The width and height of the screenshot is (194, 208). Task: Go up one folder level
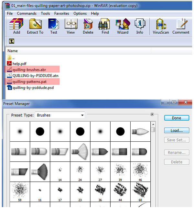[12, 41]
